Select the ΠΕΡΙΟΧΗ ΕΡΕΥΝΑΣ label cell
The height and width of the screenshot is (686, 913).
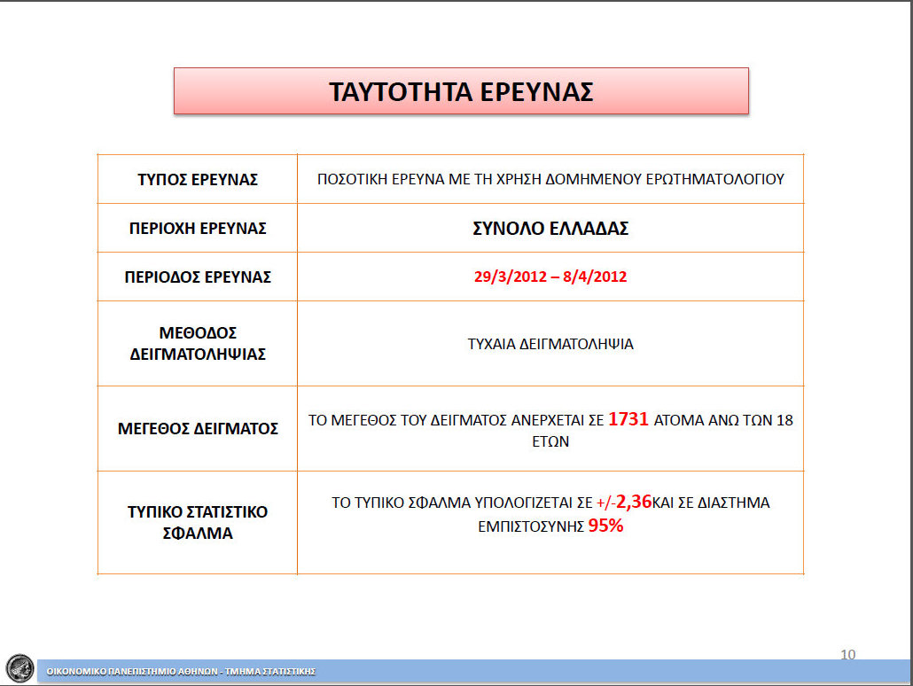pyautogui.click(x=198, y=228)
